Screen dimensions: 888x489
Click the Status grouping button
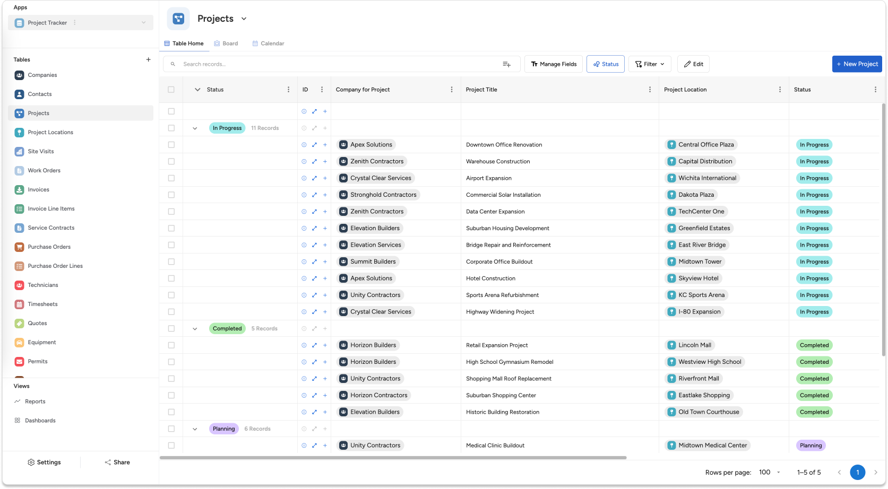[x=606, y=64]
